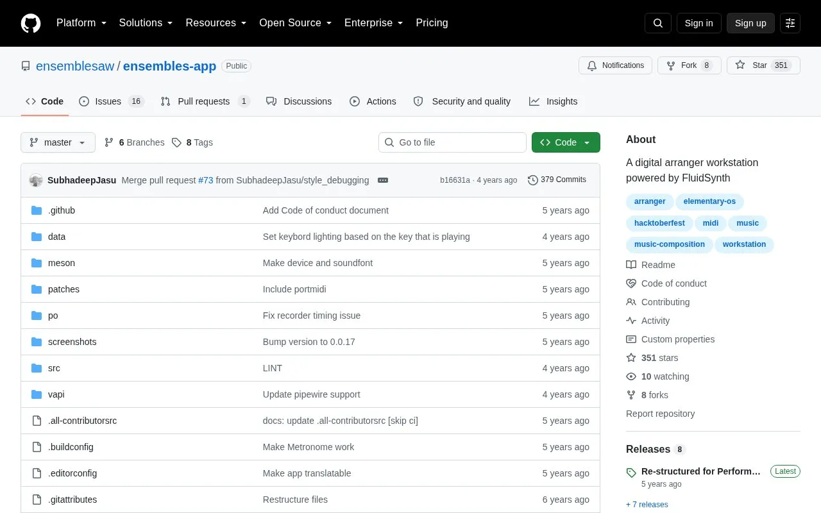Open the .github folder icon
The image size is (821, 513).
click(37, 210)
